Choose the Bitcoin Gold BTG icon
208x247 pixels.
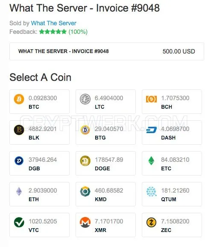[85, 130]
